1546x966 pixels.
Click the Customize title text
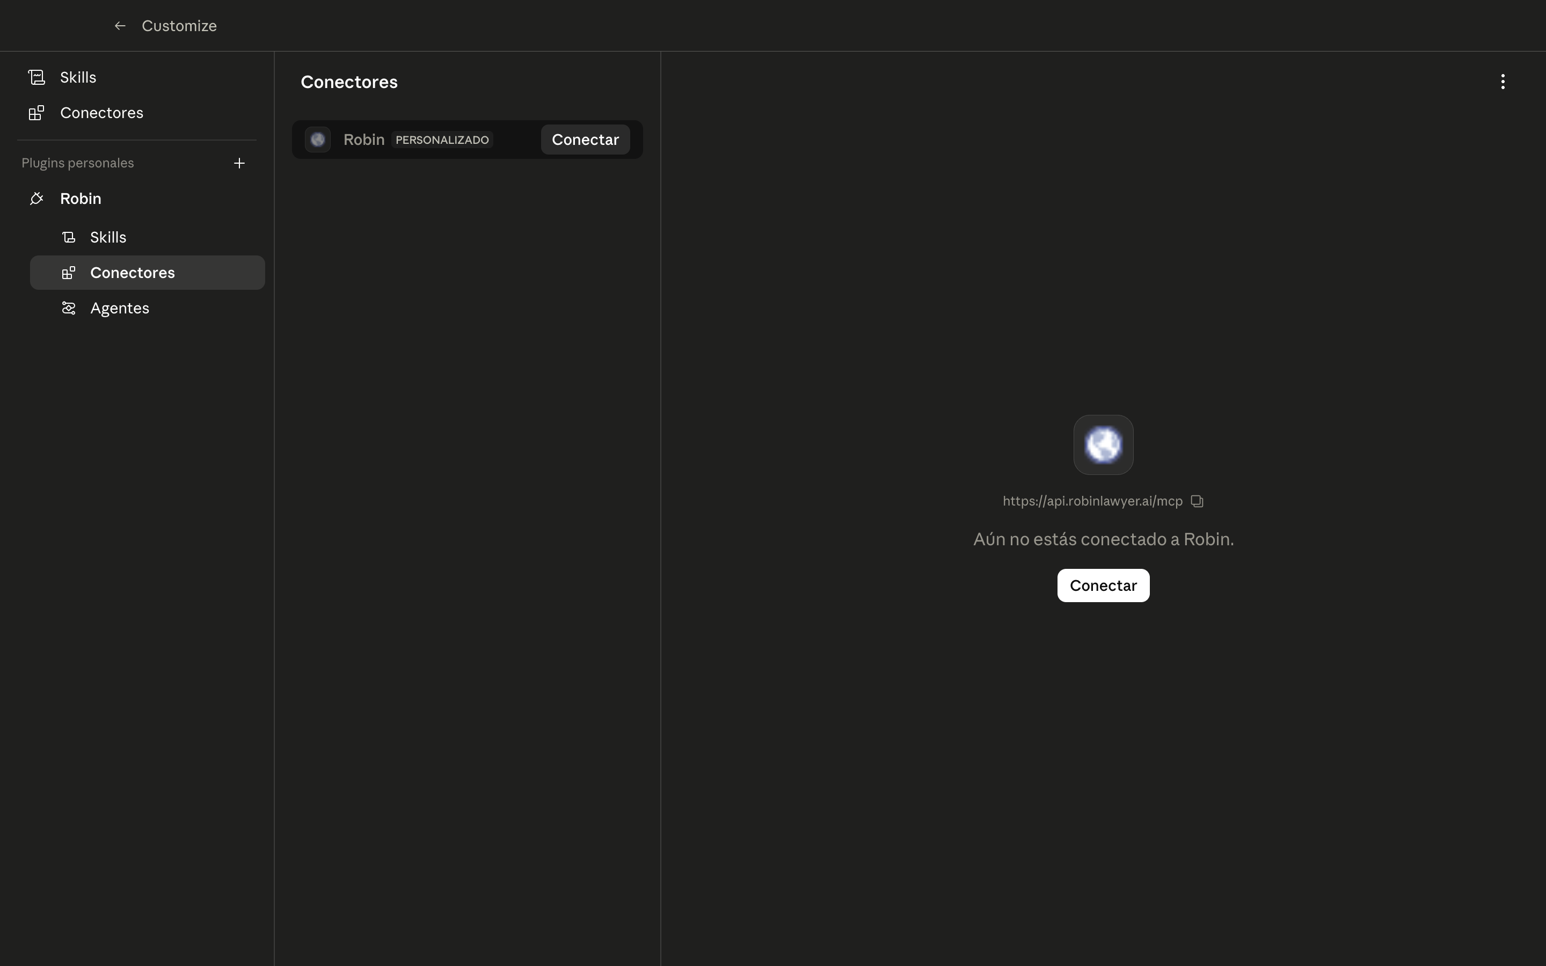pyautogui.click(x=179, y=26)
